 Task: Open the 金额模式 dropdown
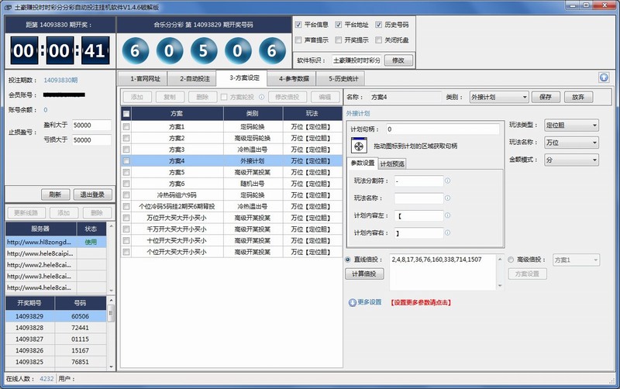pos(571,159)
